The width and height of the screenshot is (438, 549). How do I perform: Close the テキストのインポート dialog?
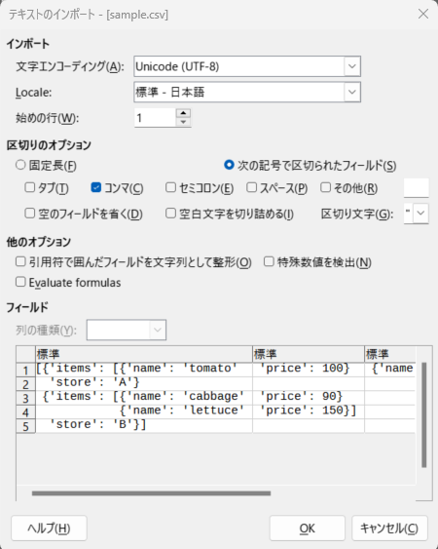click(423, 14)
